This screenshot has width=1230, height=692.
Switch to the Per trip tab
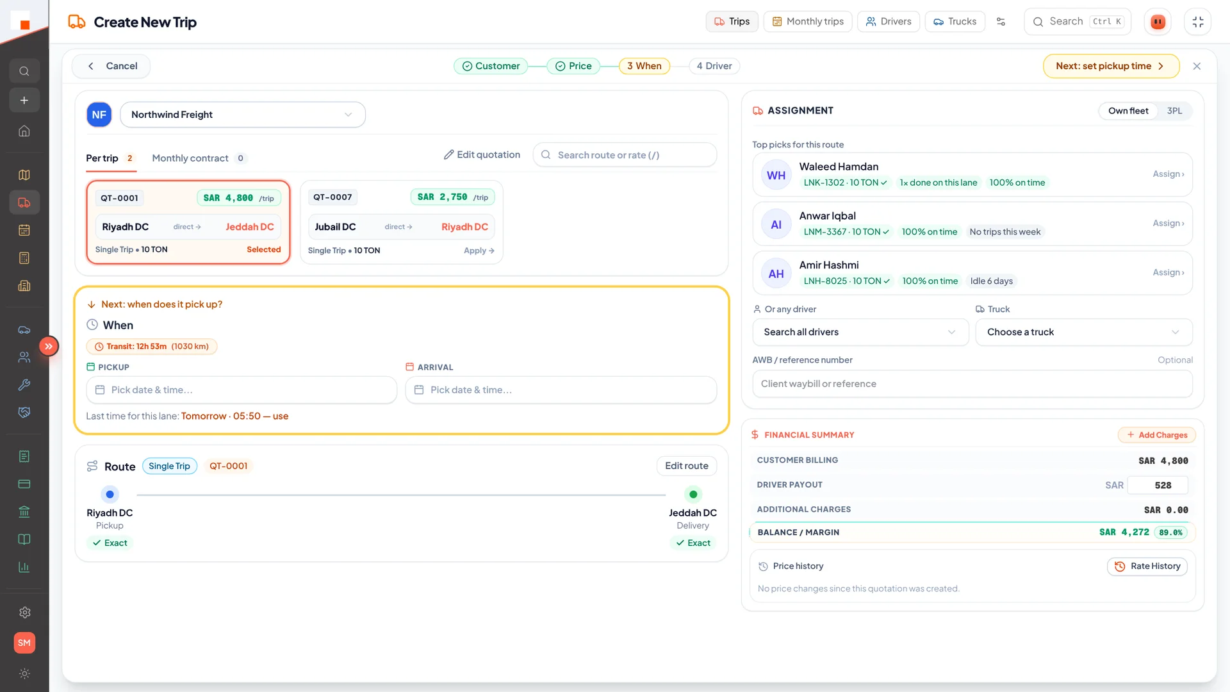pos(111,158)
